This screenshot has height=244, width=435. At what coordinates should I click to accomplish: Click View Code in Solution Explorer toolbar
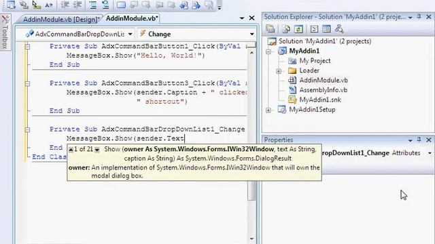[314, 28]
